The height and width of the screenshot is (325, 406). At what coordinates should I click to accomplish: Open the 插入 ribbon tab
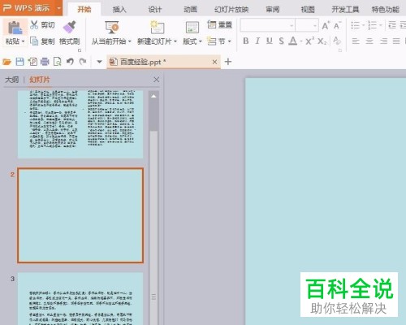pos(119,10)
